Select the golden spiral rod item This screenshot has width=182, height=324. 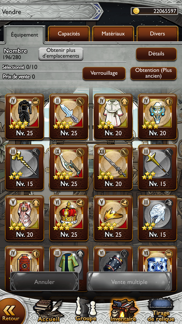coord(25,167)
